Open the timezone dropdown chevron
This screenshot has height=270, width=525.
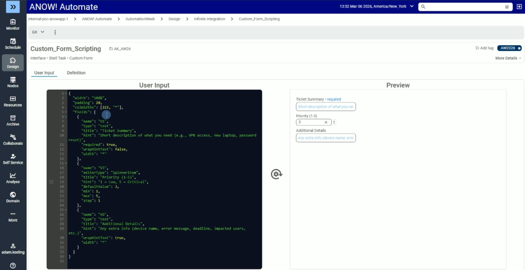click(412, 6)
